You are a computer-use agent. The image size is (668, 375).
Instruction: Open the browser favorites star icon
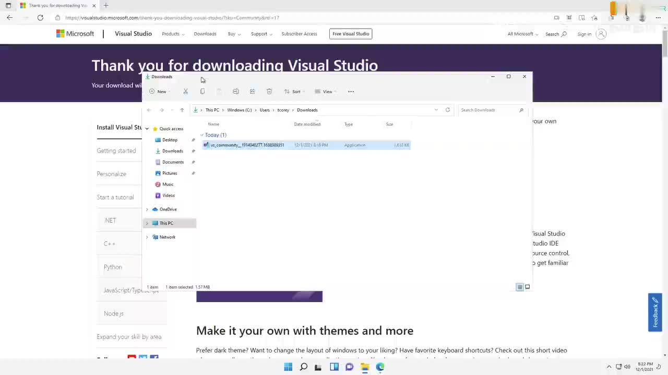594,18
